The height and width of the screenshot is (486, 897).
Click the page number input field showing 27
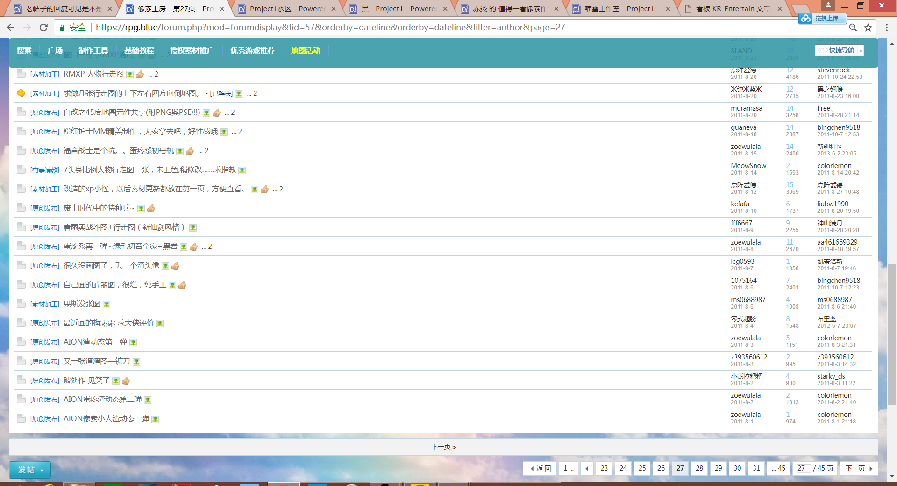pyautogui.click(x=803, y=468)
